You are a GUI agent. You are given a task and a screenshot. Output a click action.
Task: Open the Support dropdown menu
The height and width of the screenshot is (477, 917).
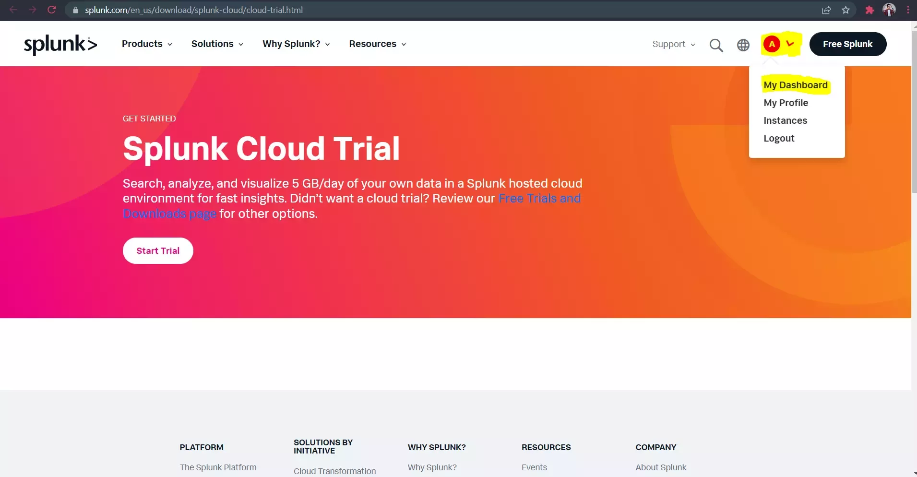tap(673, 44)
